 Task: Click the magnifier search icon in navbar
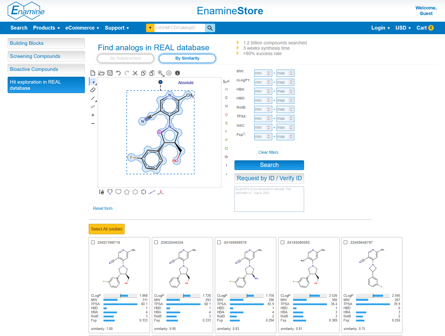pyautogui.click(x=210, y=28)
